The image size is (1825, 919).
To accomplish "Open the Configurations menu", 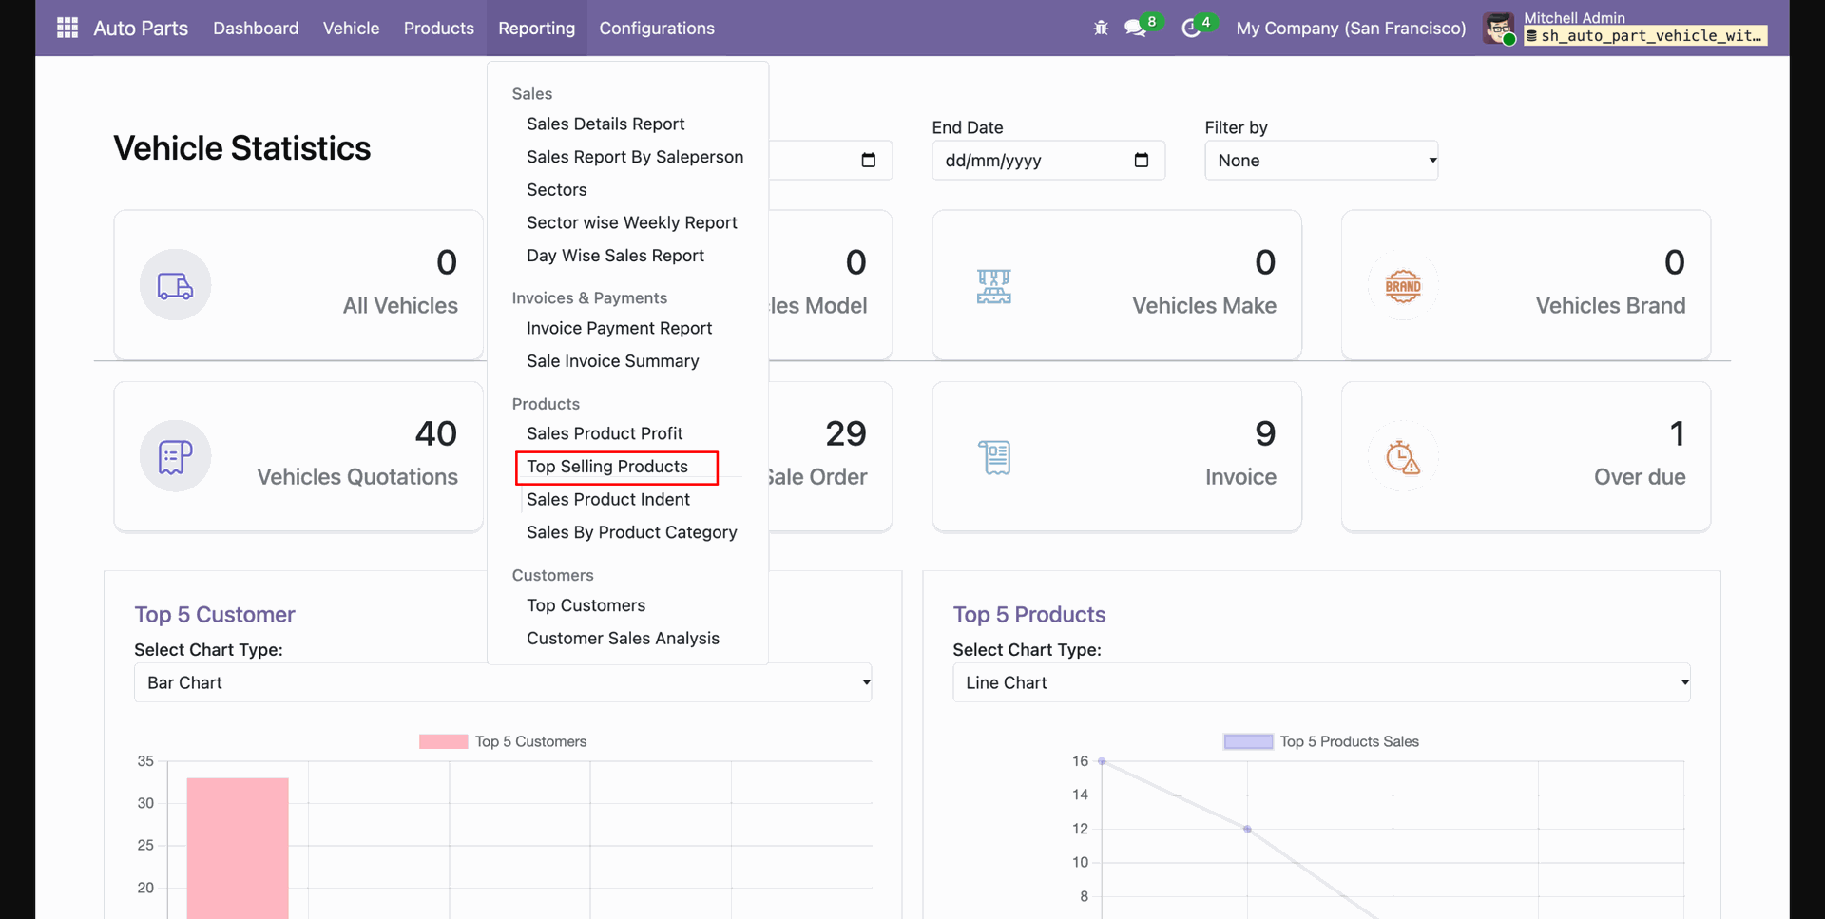I will 657,28.
